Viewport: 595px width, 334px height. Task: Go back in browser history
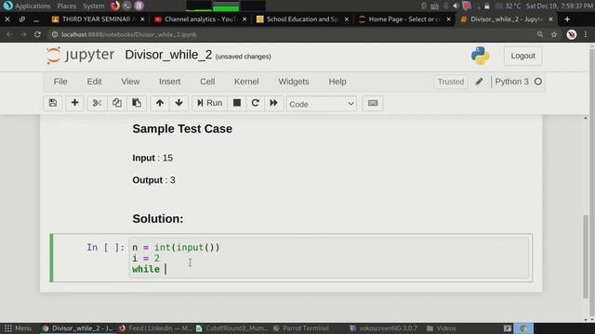click(9, 34)
